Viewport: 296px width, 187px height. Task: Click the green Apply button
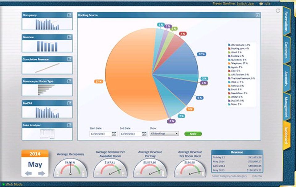[x=193, y=134]
